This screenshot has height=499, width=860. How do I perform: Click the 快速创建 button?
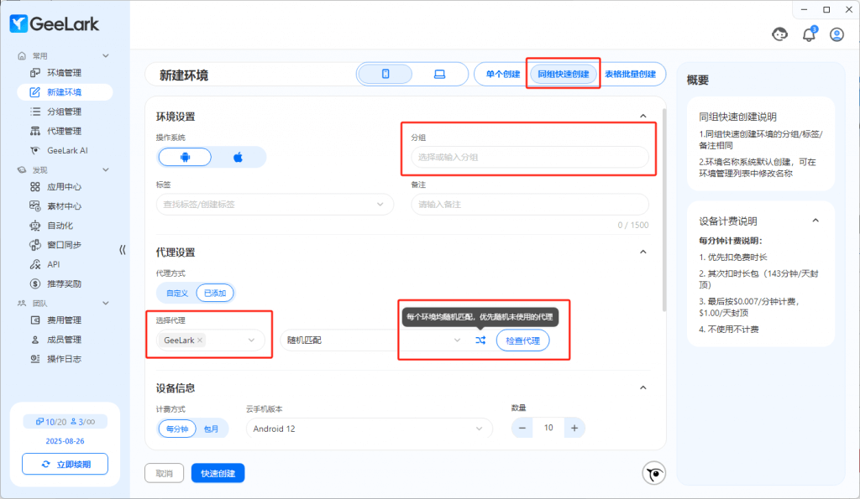point(218,473)
